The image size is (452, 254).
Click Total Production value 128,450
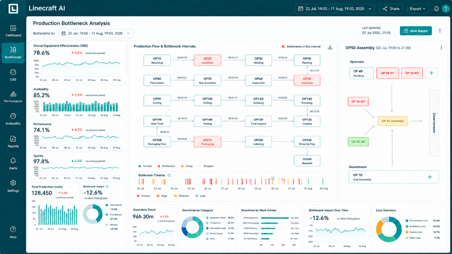pyautogui.click(x=42, y=193)
